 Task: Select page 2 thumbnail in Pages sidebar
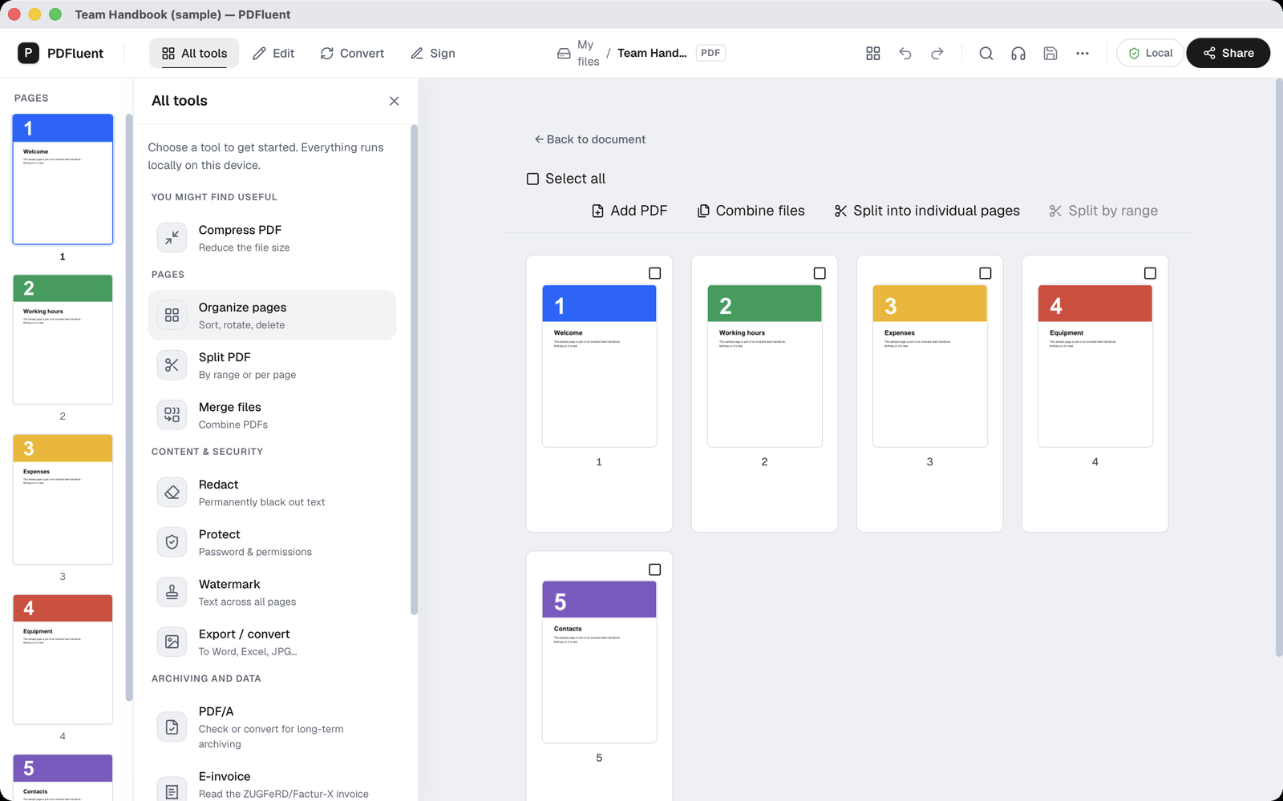pos(63,339)
